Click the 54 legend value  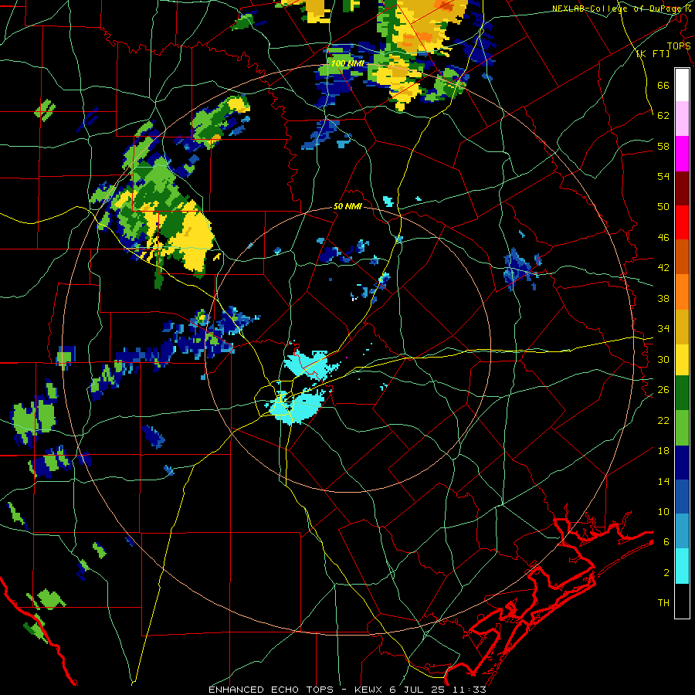pos(663,176)
